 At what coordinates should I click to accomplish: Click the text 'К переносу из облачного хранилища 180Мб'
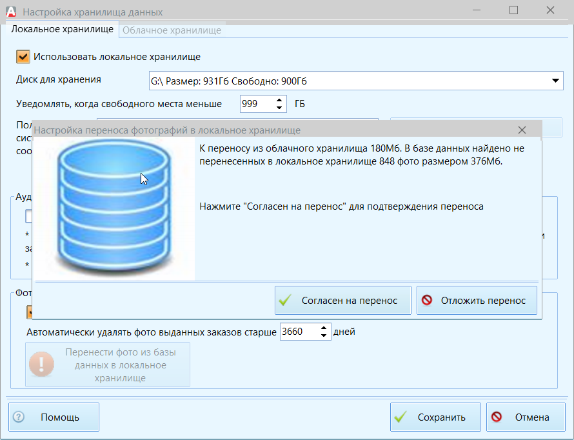pos(300,148)
